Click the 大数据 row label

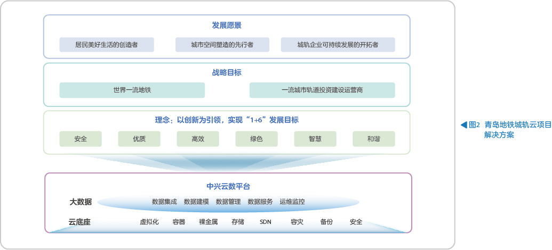[x=81, y=202]
